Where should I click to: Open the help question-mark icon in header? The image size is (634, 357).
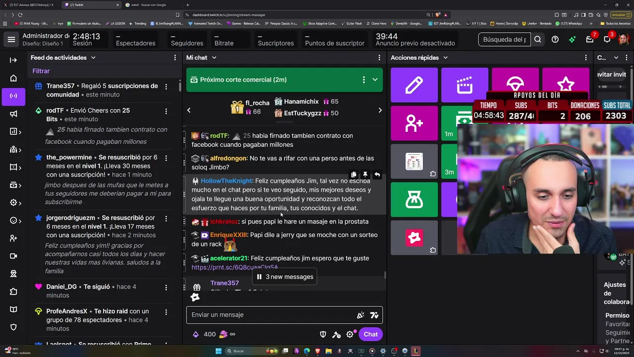pyautogui.click(x=555, y=39)
